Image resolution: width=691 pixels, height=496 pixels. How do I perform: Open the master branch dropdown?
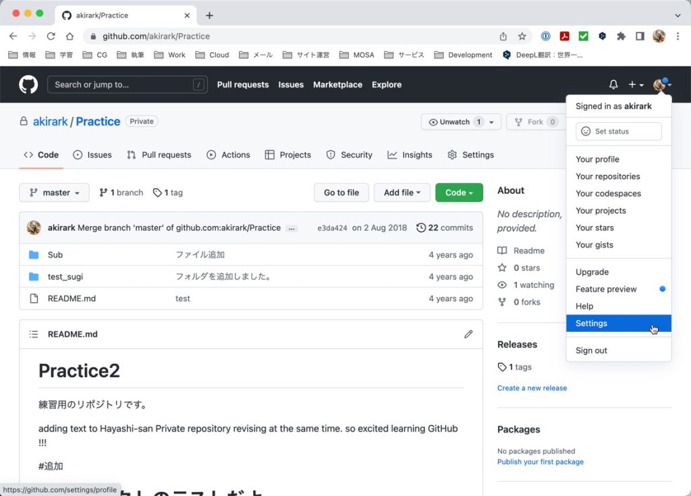click(x=54, y=193)
